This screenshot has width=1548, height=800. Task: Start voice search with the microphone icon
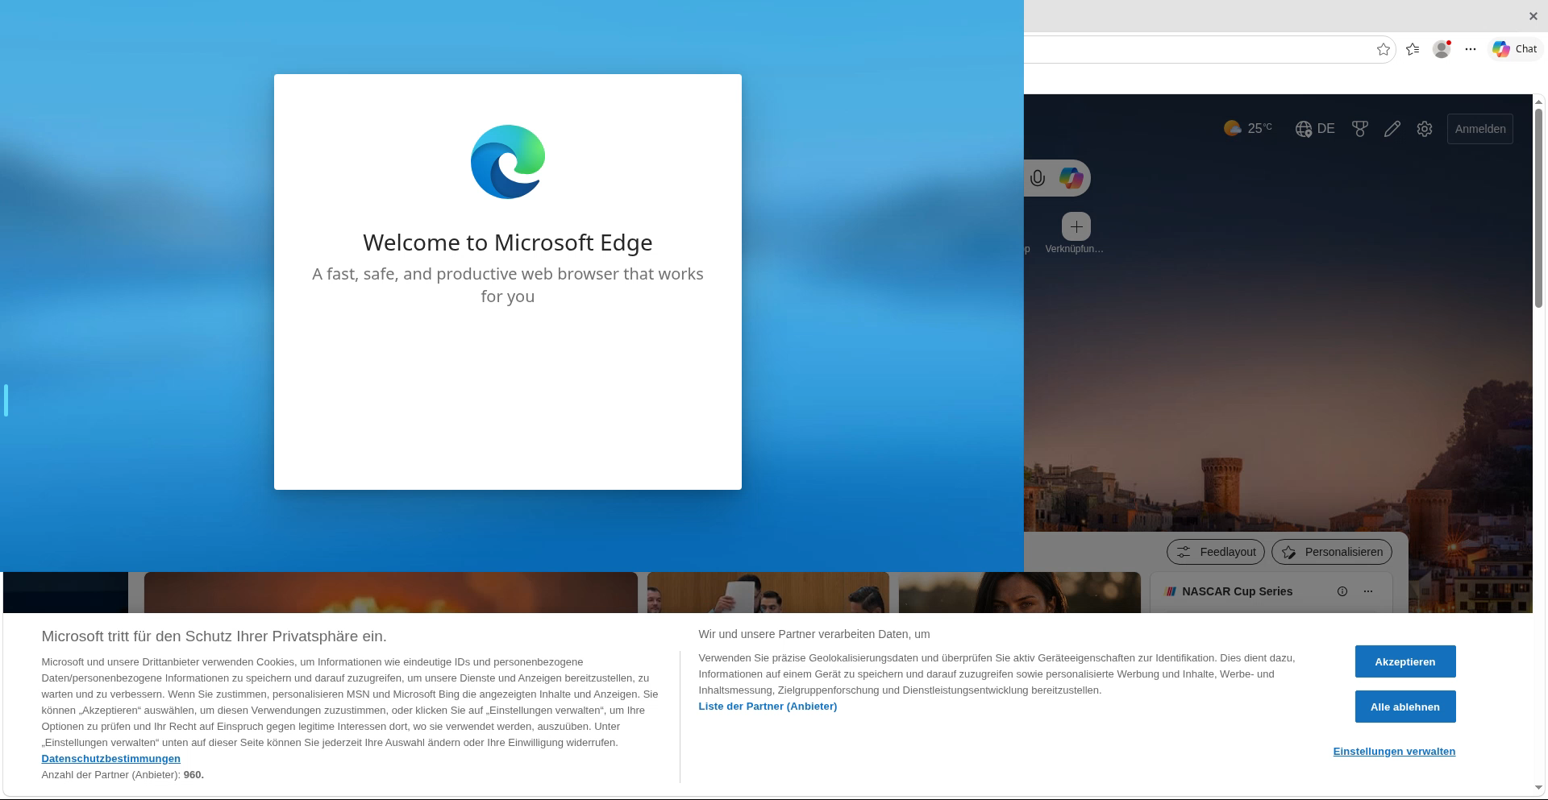coord(1038,178)
